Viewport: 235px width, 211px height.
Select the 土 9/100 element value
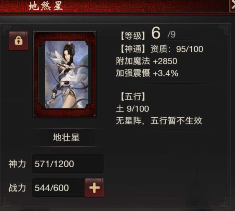(132, 109)
